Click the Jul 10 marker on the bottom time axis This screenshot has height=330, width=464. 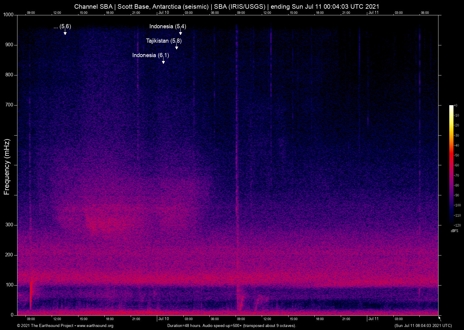pyautogui.click(x=163, y=319)
